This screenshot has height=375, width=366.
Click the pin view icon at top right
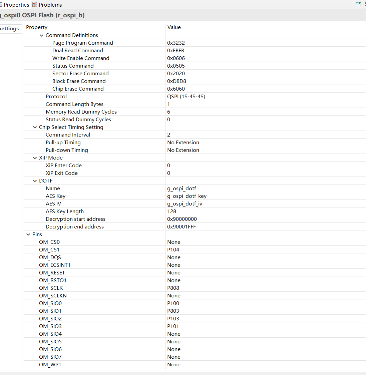[358, 4]
